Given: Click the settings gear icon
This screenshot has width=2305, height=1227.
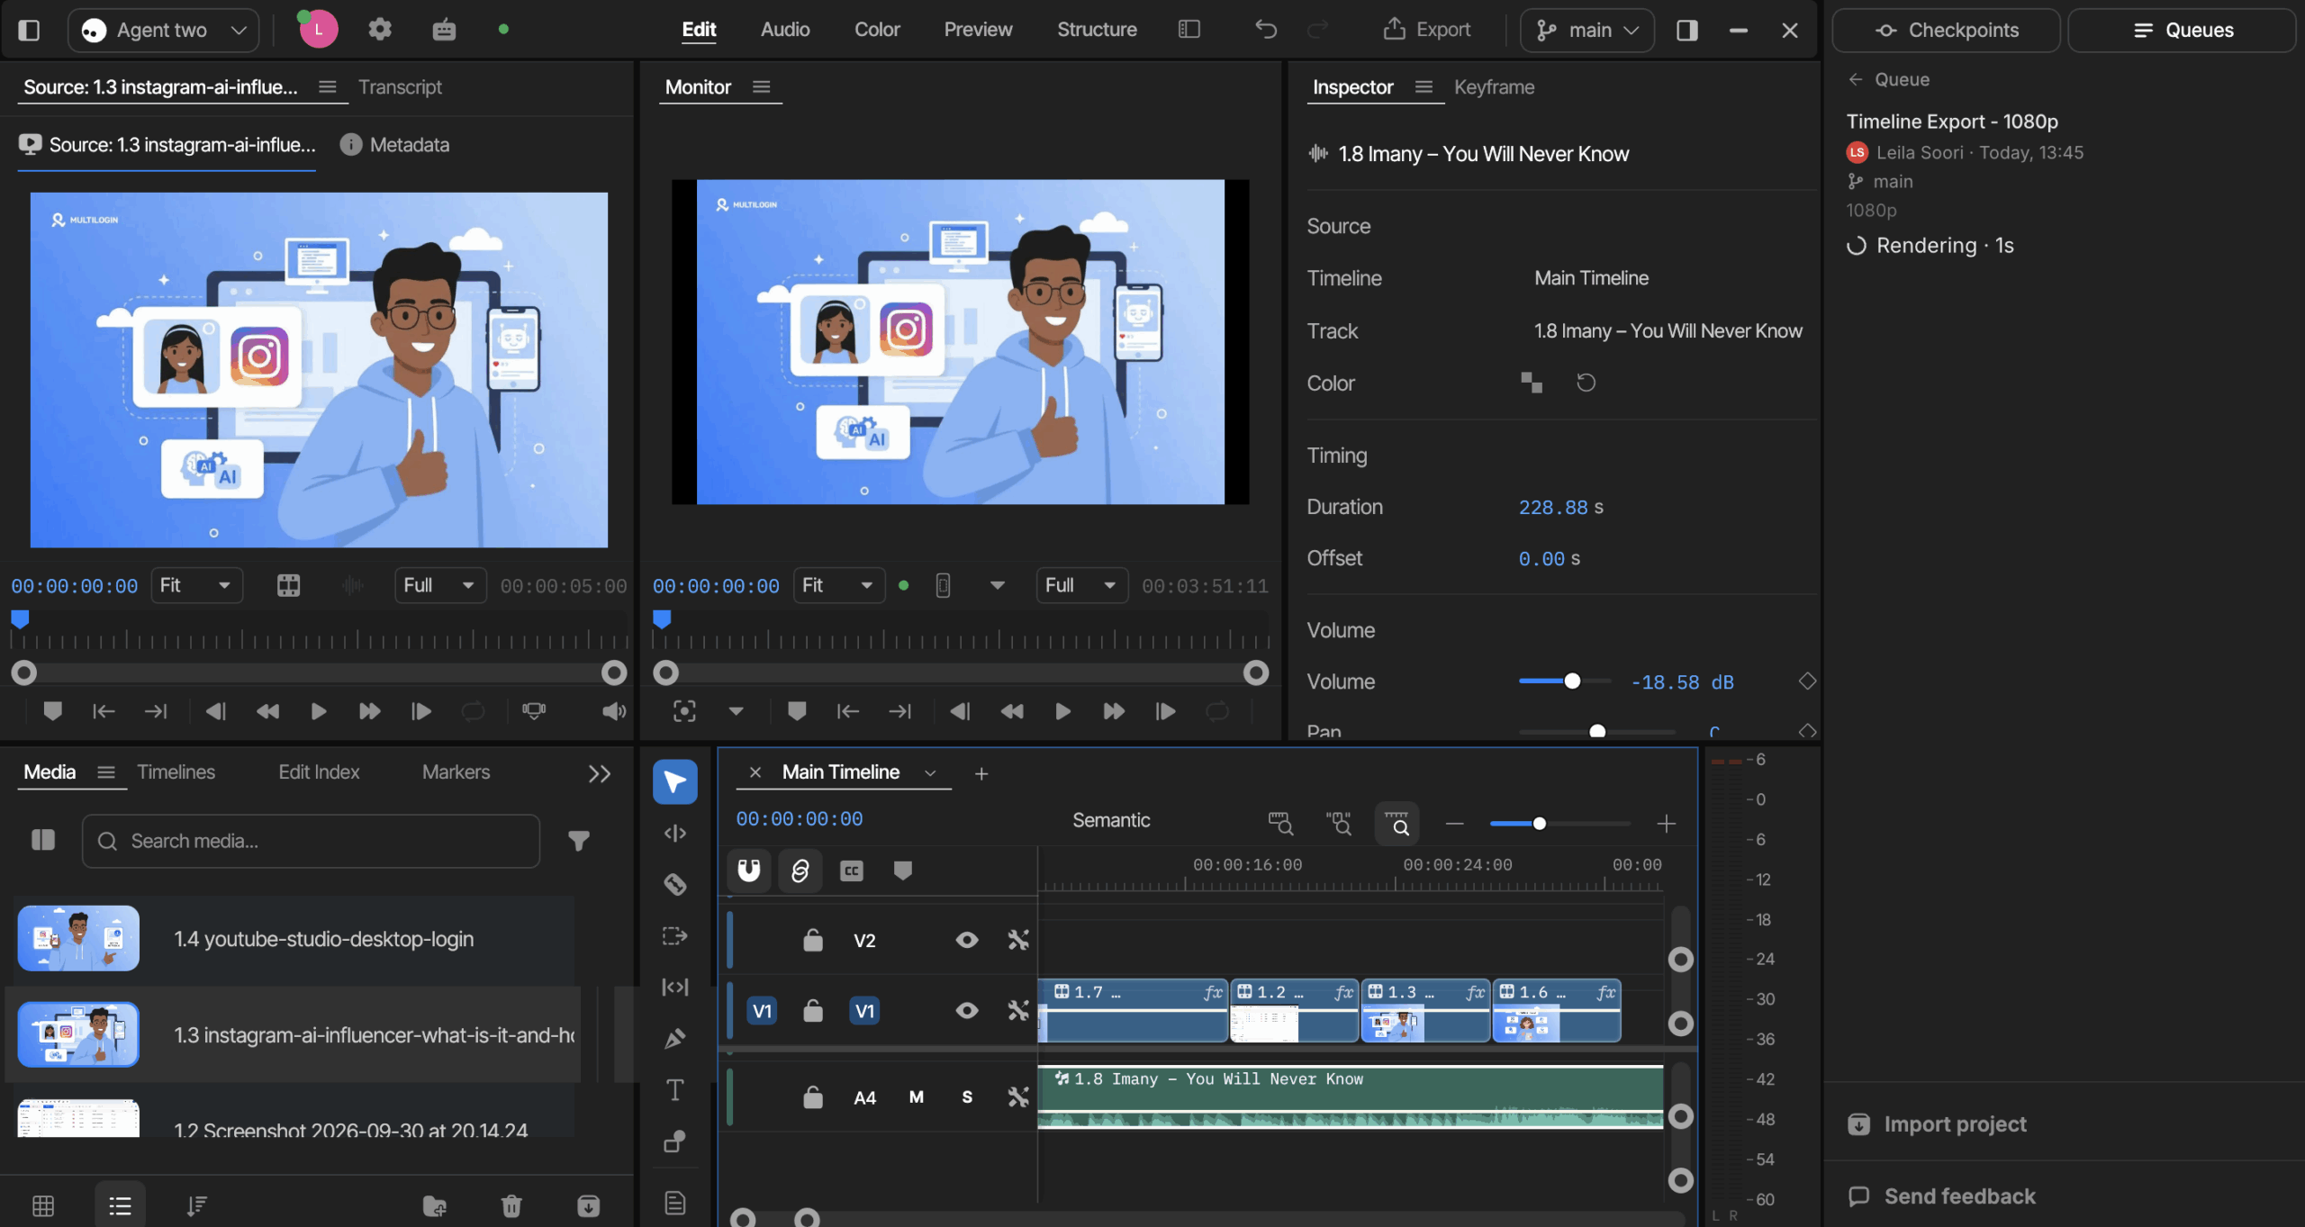Looking at the screenshot, I should coord(380,30).
